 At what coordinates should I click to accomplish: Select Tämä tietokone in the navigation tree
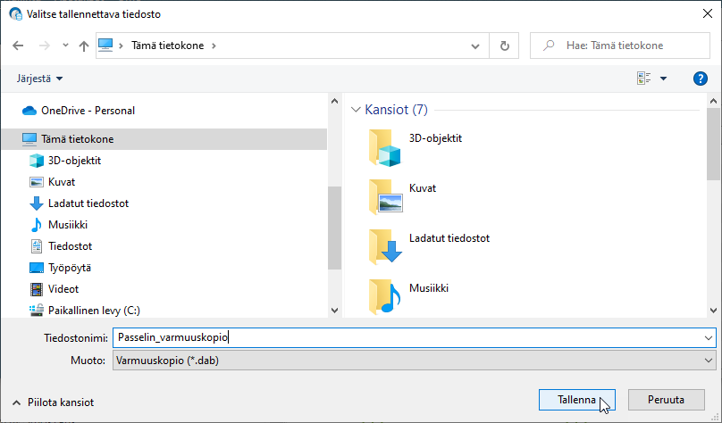click(x=164, y=139)
